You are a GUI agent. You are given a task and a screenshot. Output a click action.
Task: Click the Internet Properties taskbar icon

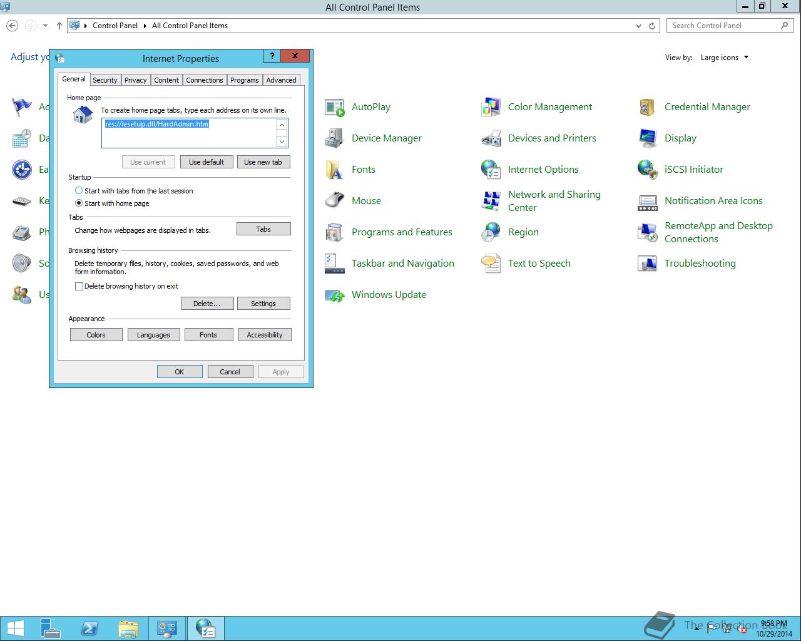click(205, 628)
